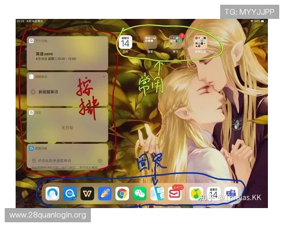Tap the 提醒事项 widget header icon
284x227 pixels.
[31, 77]
